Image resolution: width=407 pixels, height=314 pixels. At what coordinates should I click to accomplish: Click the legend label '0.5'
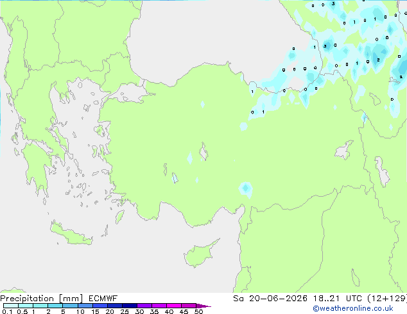22,311
